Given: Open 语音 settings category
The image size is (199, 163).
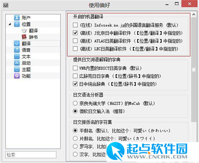Looking at the screenshot, I should 26,50.
